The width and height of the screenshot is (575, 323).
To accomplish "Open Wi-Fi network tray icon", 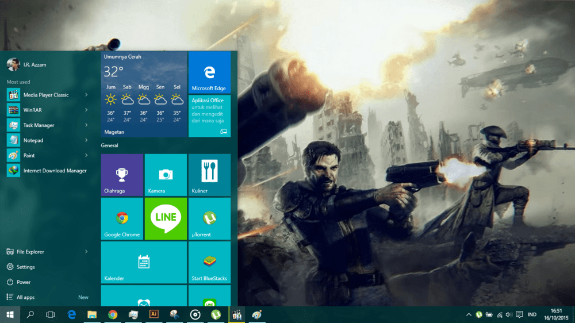I will [499, 314].
